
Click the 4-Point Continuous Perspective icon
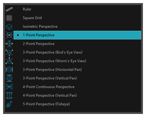coord(9,87)
